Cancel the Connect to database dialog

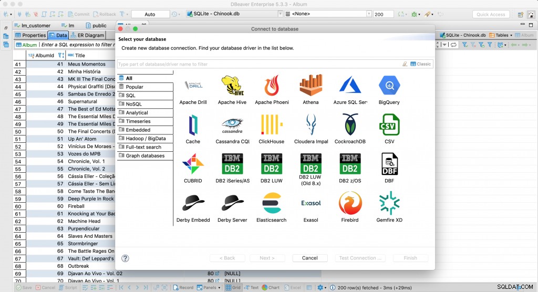(x=310, y=258)
